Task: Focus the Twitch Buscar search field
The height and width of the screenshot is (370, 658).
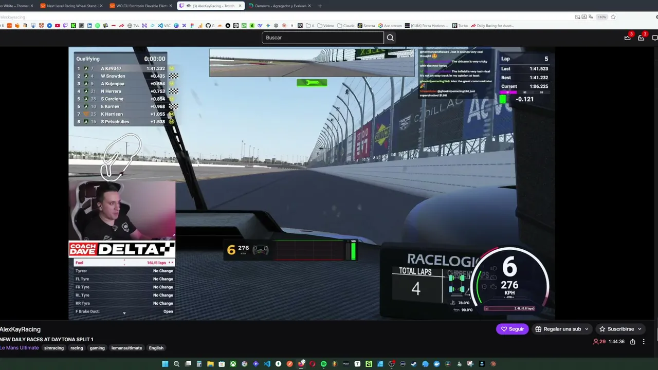Action: (323, 38)
